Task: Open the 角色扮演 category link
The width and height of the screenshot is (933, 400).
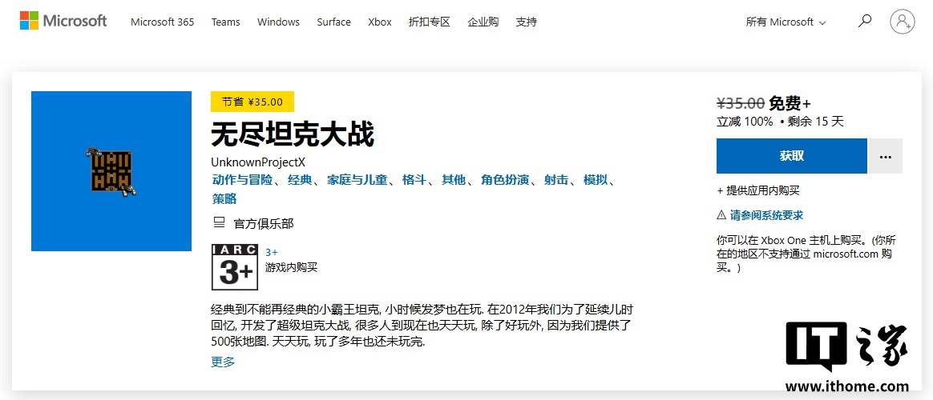Action: (x=505, y=180)
